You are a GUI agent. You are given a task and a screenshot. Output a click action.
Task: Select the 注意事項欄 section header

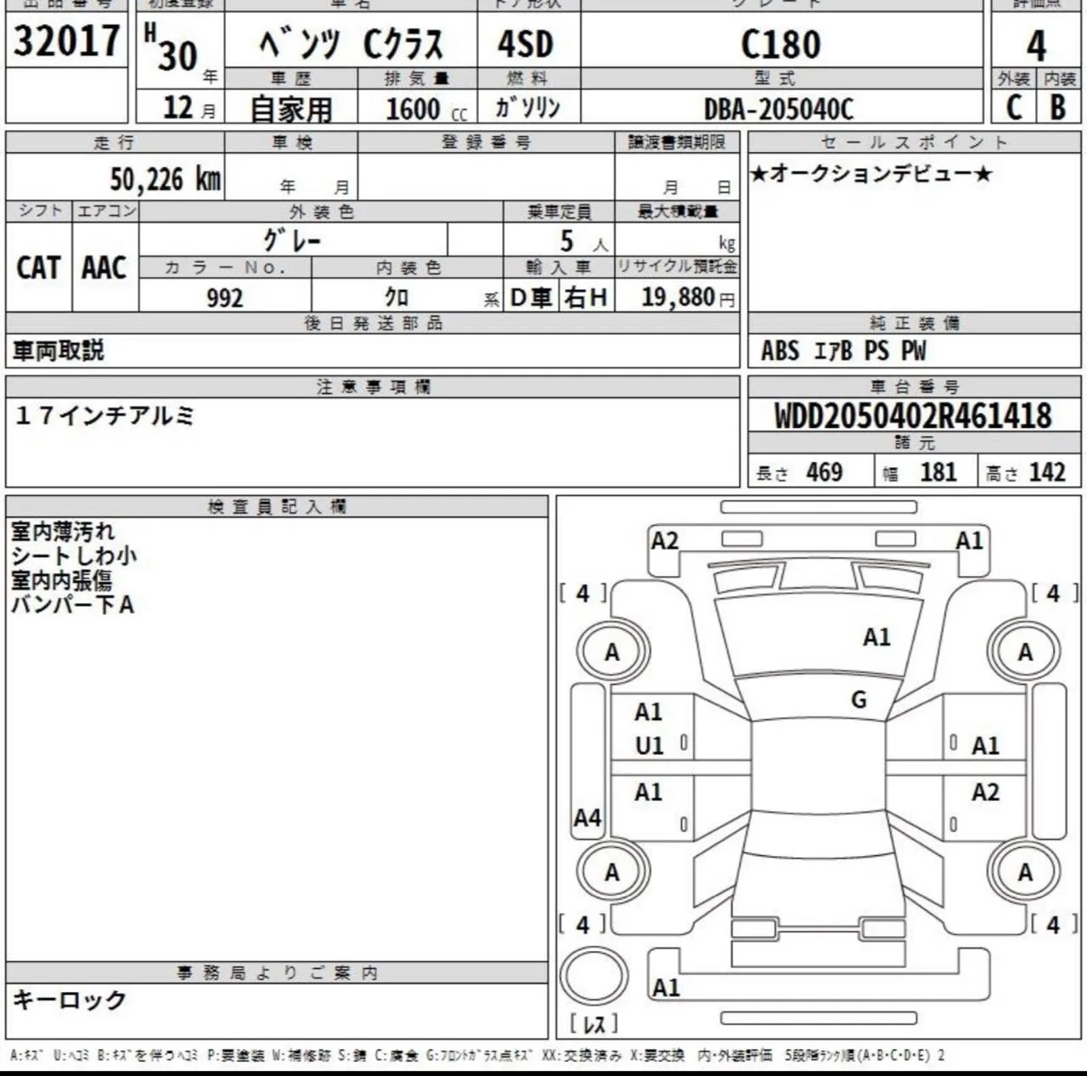point(374,386)
